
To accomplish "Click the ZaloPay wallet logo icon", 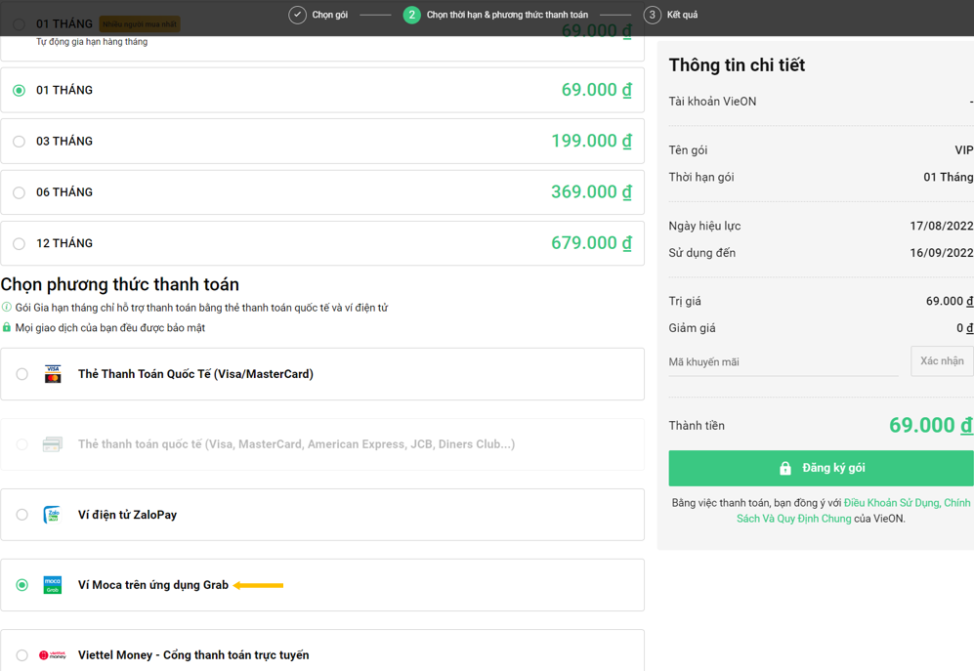I will (x=52, y=515).
